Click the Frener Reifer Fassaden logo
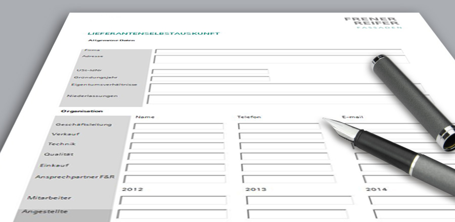 (373, 23)
